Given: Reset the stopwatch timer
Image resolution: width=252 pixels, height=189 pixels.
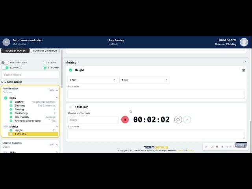Looking at the screenshot, I should [178, 120].
